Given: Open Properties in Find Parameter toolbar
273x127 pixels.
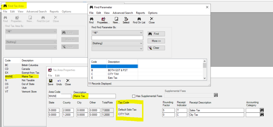Looking at the screenshot, I should (103, 20).
